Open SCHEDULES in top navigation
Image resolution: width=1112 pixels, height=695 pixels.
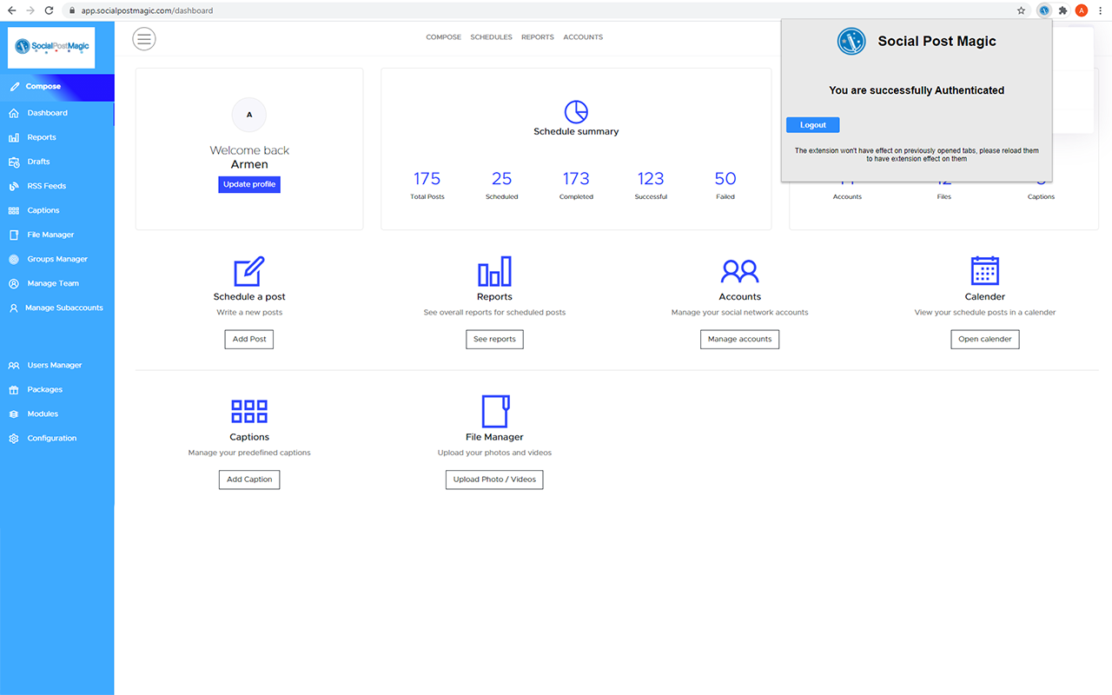[491, 37]
